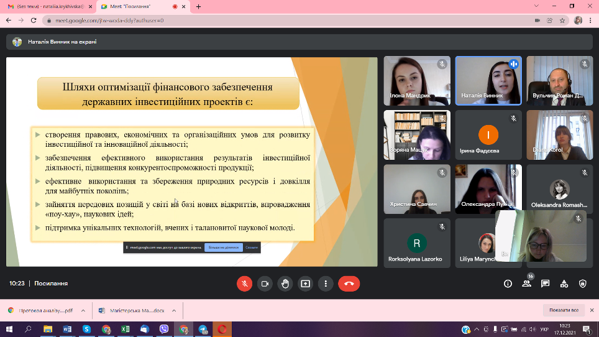Open a new browser tab

pos(199,6)
